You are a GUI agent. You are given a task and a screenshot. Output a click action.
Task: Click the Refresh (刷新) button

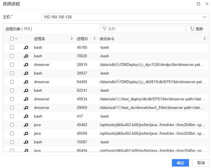pos(197,29)
